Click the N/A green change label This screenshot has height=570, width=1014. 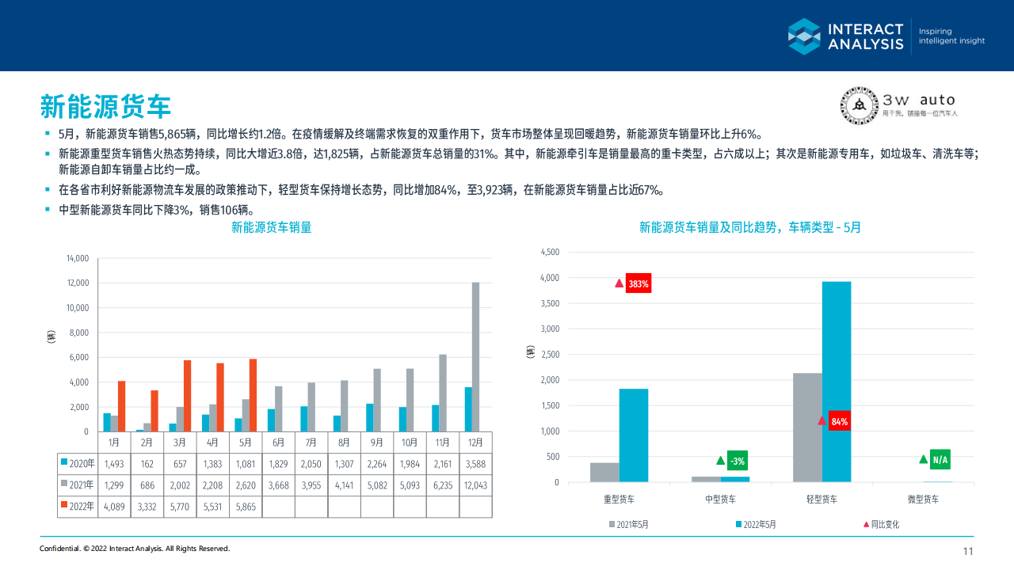click(940, 460)
